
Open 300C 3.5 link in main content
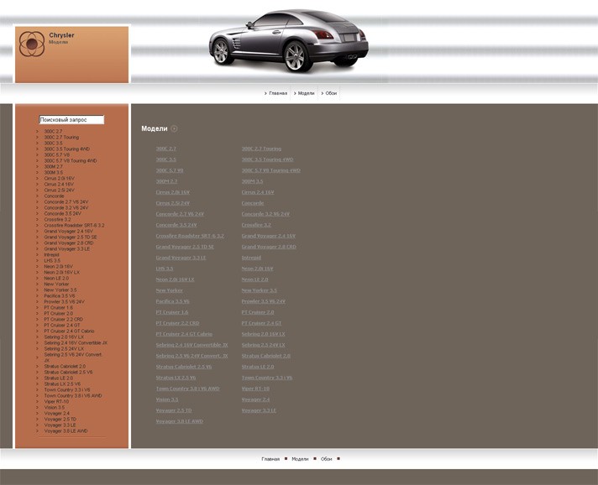(x=166, y=159)
